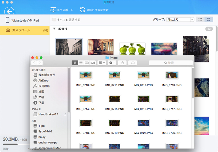Select shared computer 1-pc
This screenshot has height=152, width=218.
[39, 126]
